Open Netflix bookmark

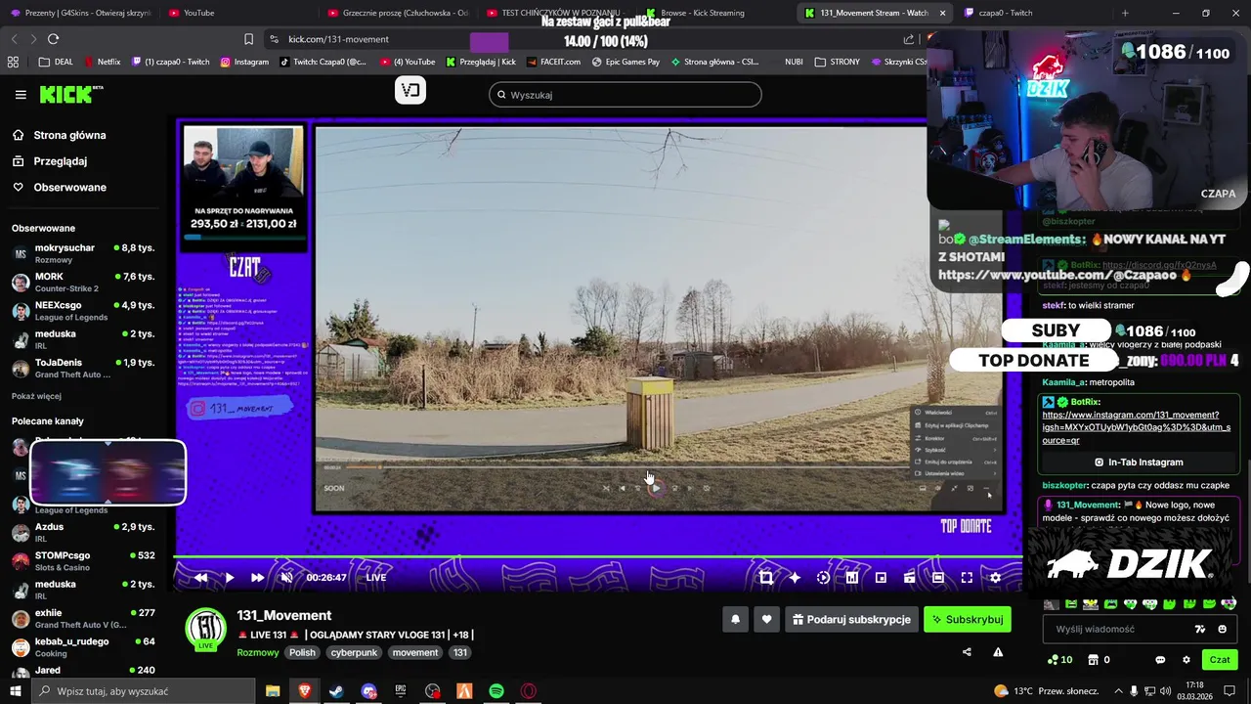click(103, 62)
